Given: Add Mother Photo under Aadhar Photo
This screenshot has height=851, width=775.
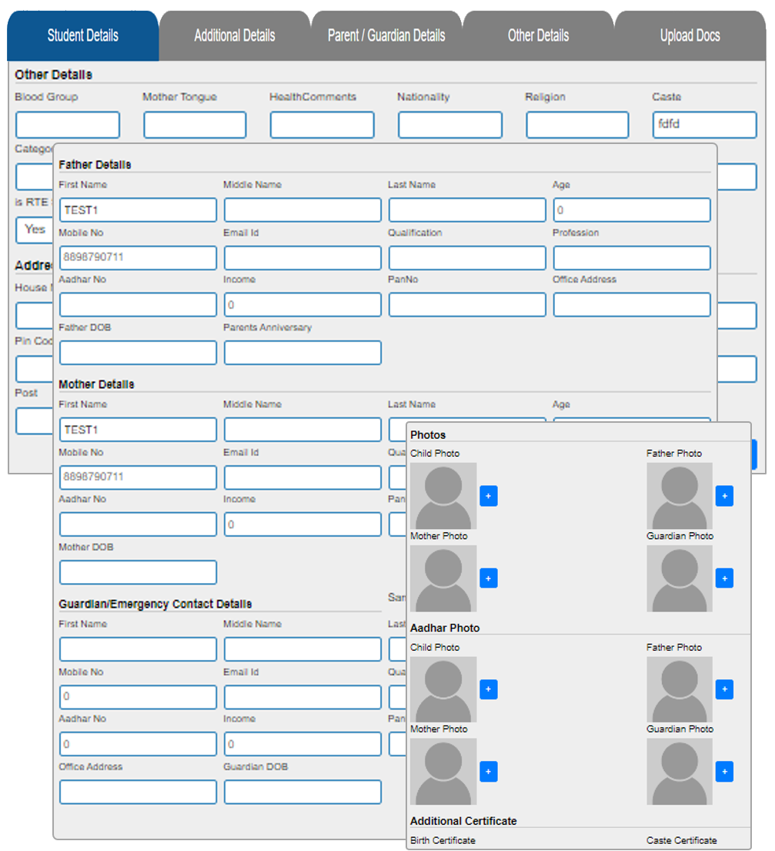Looking at the screenshot, I should click(488, 772).
